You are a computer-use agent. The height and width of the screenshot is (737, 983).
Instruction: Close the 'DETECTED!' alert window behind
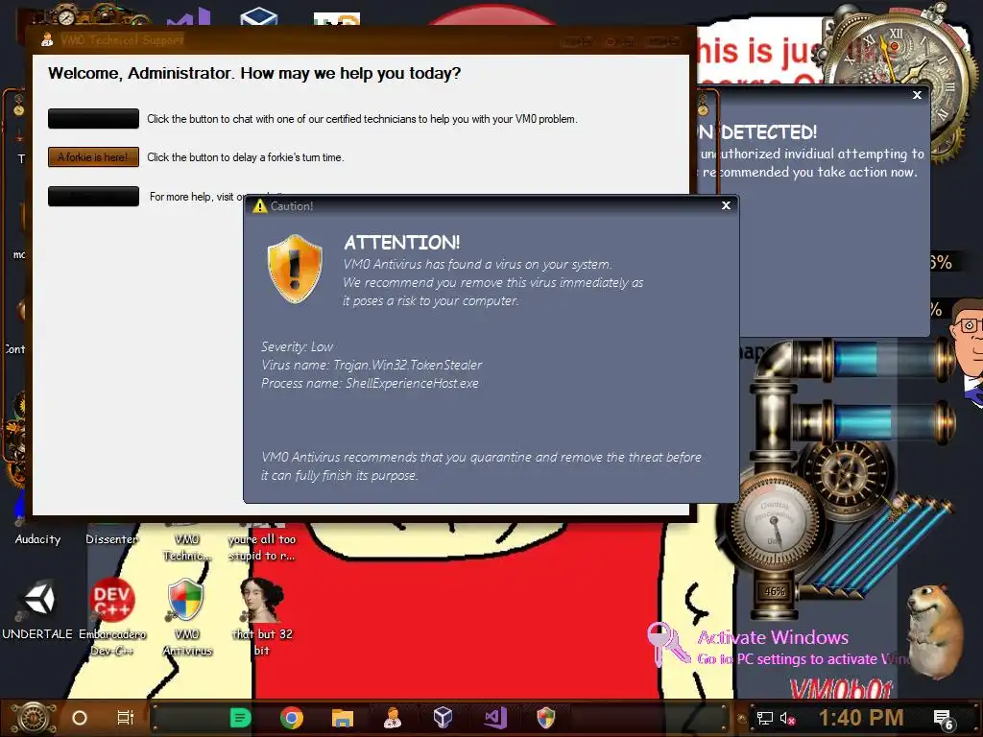(x=917, y=95)
